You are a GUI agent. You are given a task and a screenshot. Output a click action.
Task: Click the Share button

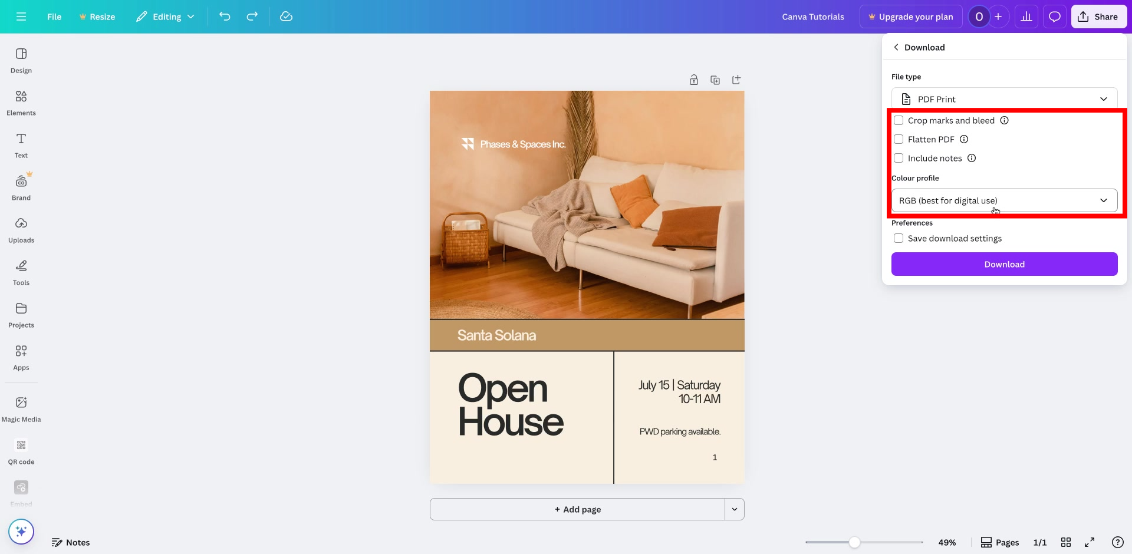[x=1098, y=17]
